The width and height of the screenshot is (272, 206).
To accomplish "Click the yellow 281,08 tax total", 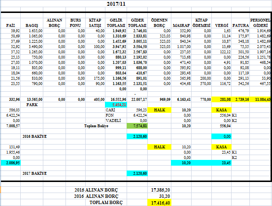I will click(221, 99).
